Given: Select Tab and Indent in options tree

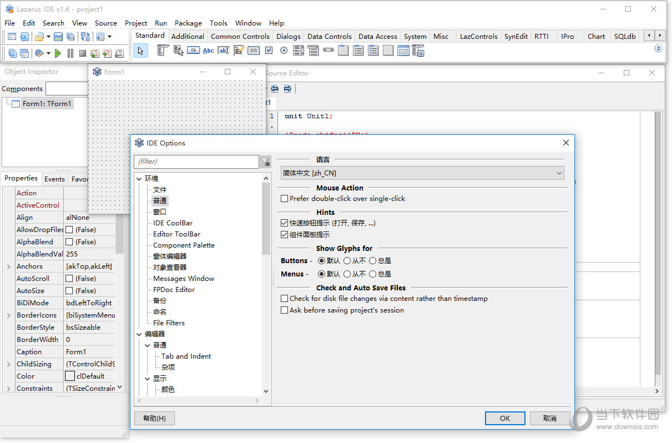Looking at the screenshot, I should click(x=186, y=356).
